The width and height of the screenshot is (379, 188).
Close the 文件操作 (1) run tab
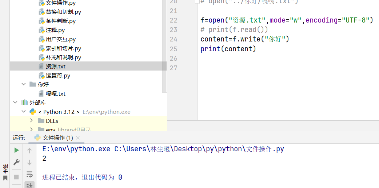[77, 138]
